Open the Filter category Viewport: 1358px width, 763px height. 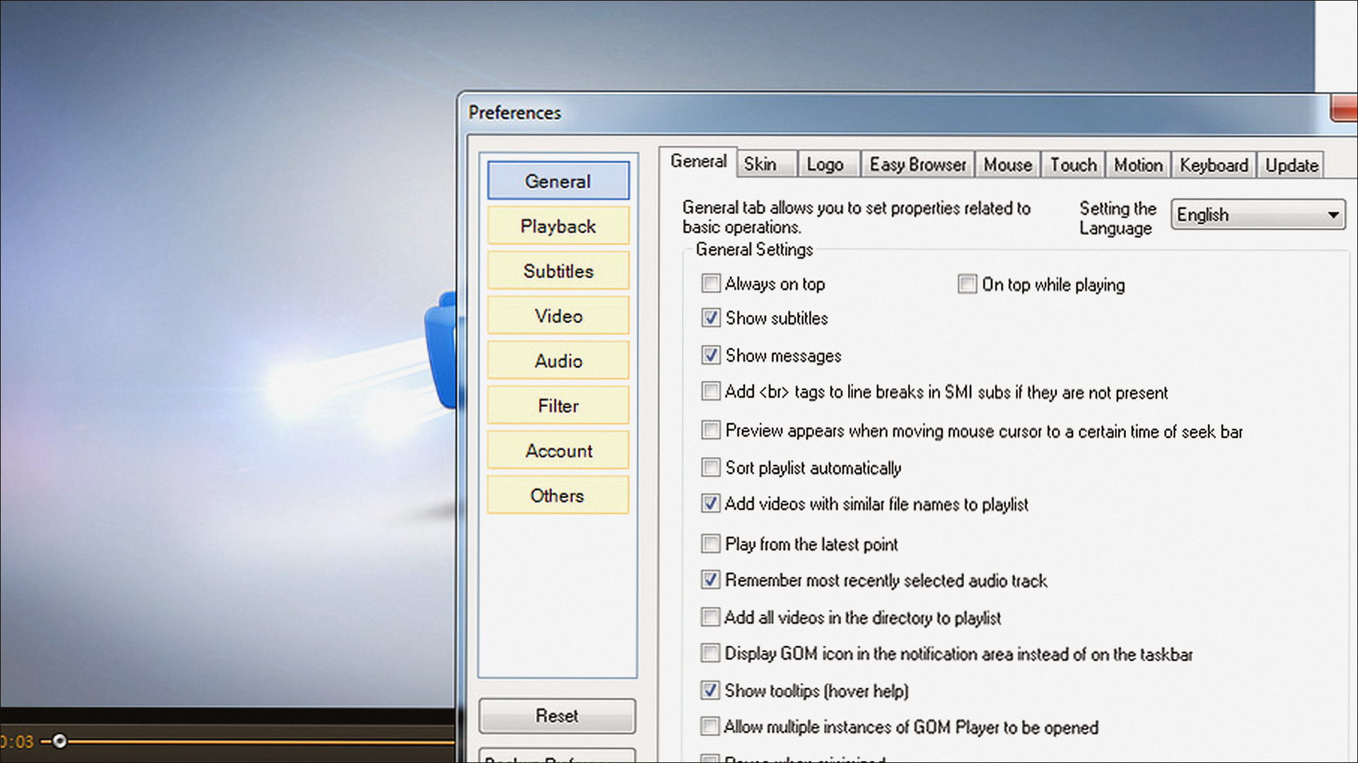coord(558,406)
